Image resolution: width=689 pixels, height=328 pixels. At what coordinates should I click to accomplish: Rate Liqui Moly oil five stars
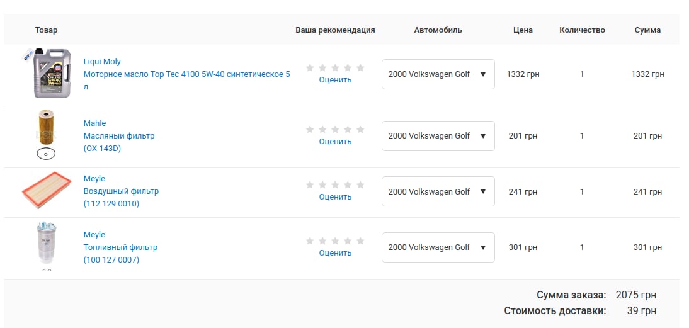(x=360, y=67)
